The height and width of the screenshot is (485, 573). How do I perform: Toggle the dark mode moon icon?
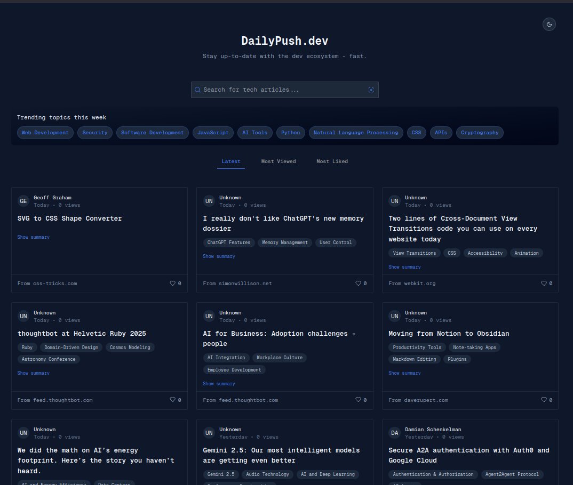[x=549, y=25]
